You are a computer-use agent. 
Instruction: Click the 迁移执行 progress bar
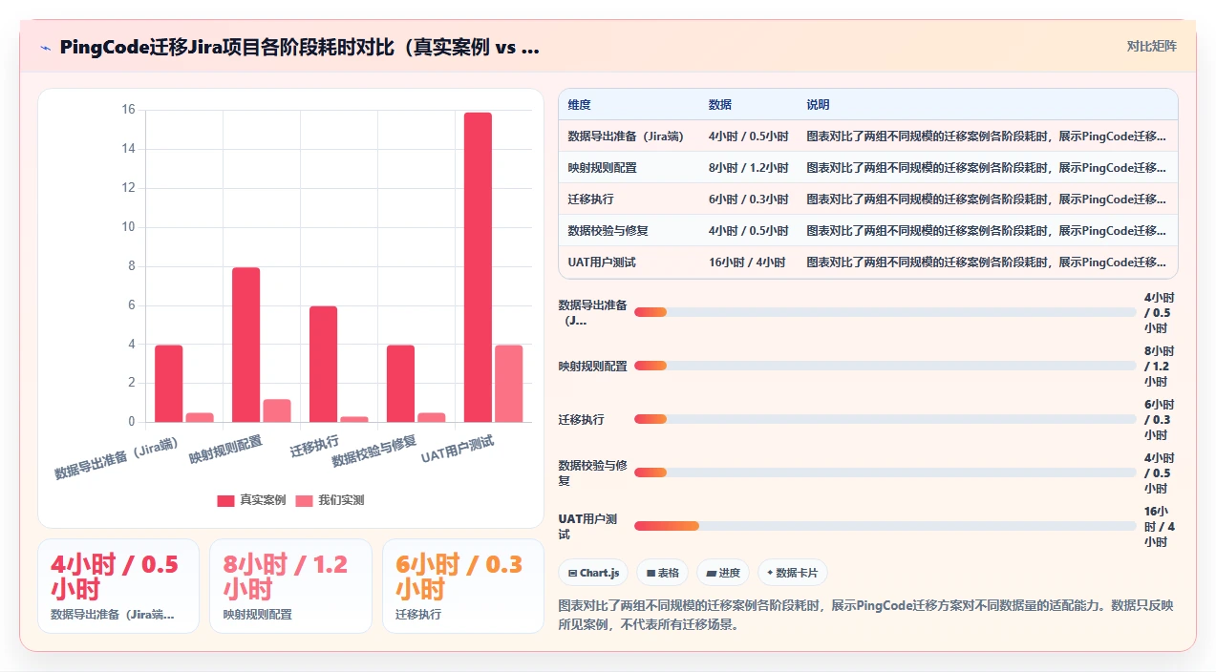[885, 419]
